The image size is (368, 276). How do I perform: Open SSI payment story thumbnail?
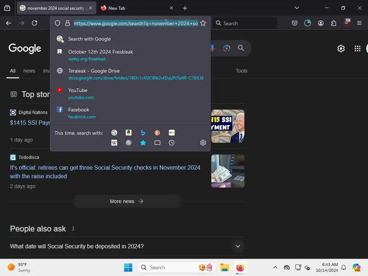click(x=227, y=126)
